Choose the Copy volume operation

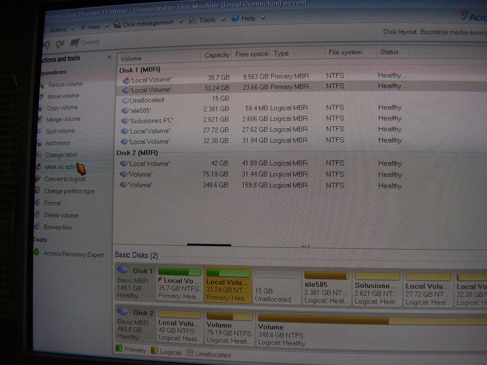click(x=62, y=108)
